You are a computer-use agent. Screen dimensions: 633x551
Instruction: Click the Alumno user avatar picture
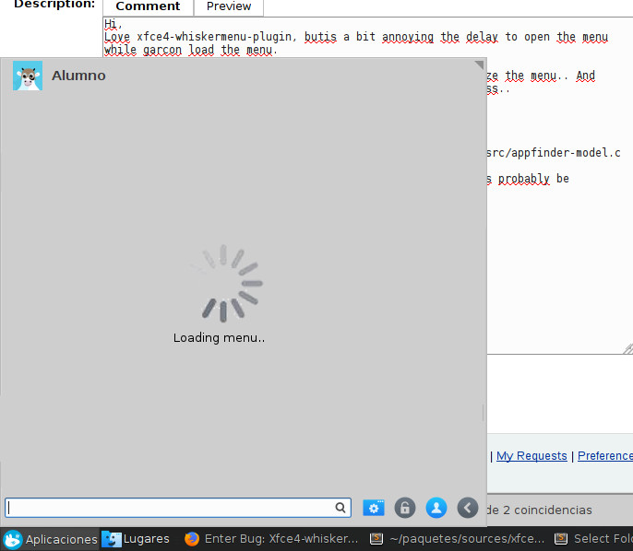coord(28,76)
